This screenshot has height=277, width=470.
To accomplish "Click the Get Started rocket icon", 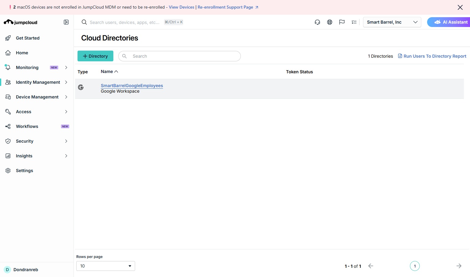I will click(8, 38).
